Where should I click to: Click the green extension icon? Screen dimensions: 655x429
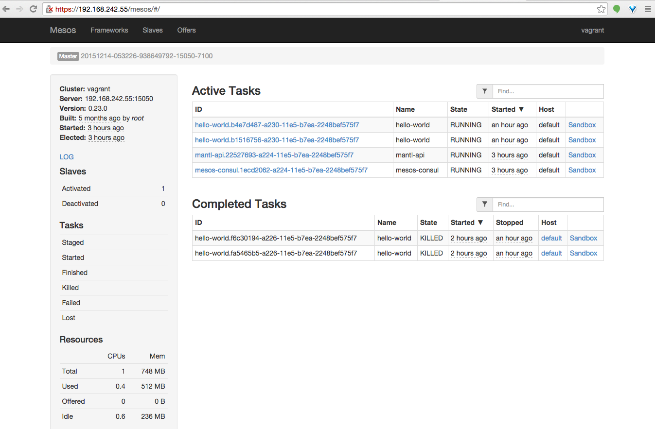pos(617,9)
